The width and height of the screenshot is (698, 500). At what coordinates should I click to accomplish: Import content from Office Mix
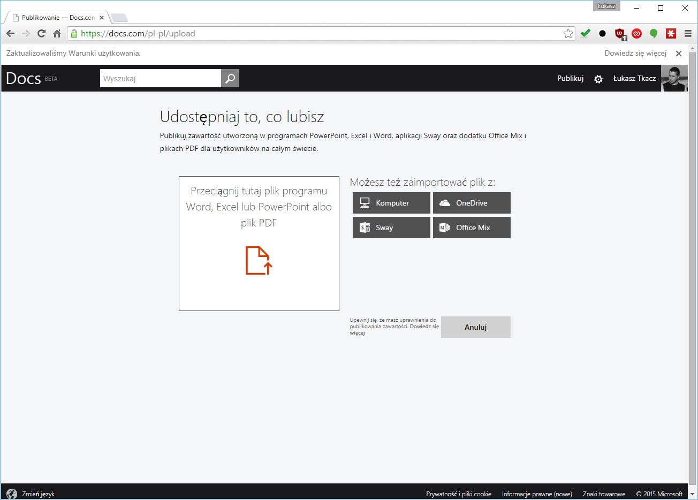click(472, 228)
